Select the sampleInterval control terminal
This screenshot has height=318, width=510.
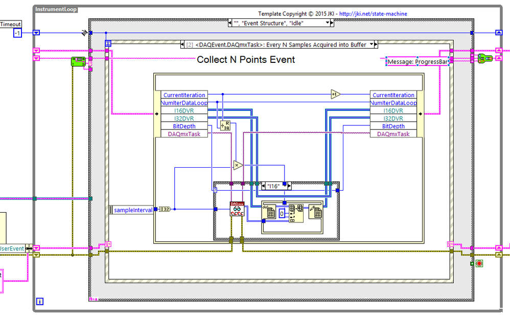131,210
